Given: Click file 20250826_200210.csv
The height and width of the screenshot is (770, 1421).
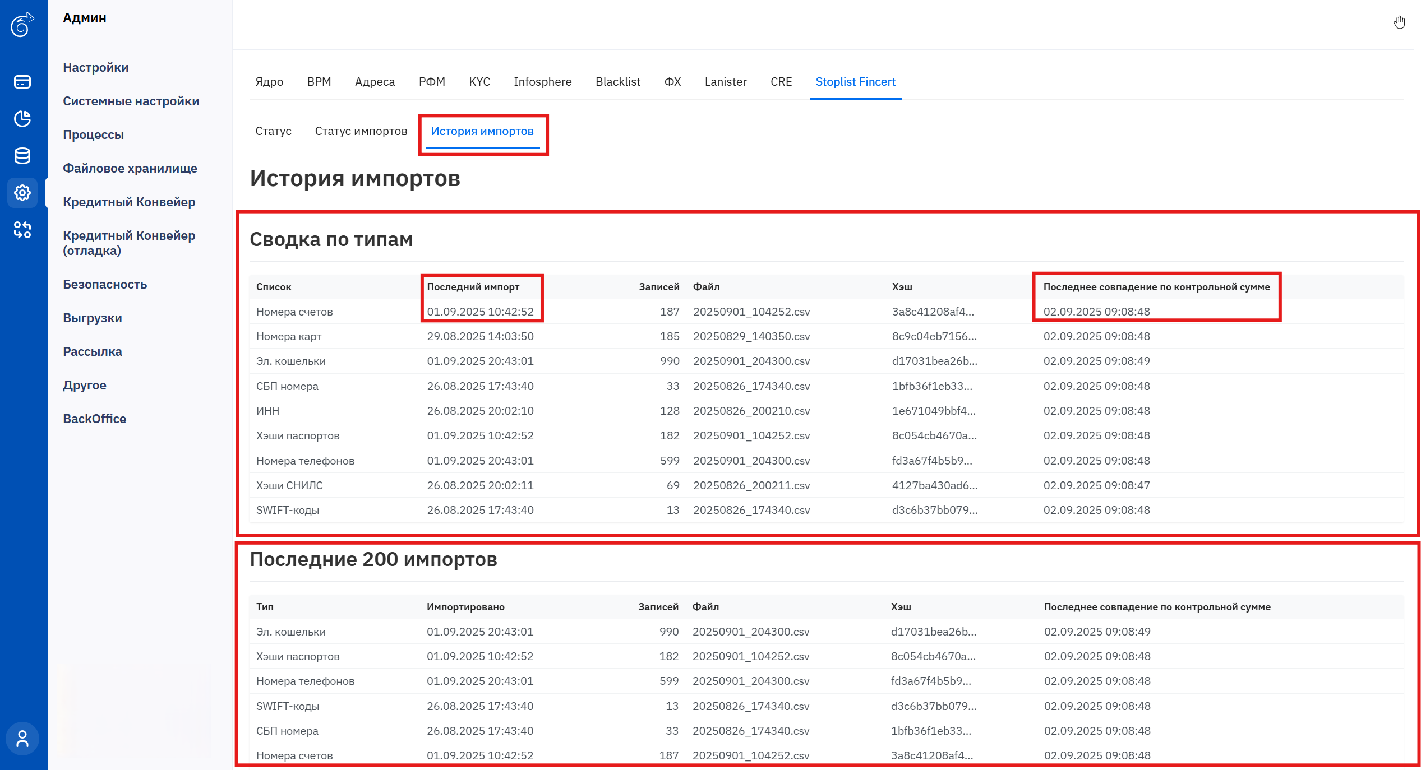Looking at the screenshot, I should (751, 411).
